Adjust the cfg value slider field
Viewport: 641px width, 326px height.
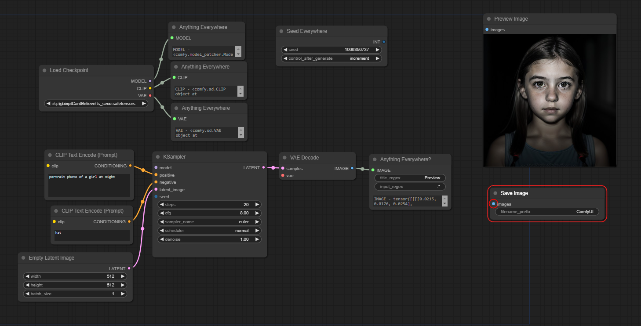[210, 213]
